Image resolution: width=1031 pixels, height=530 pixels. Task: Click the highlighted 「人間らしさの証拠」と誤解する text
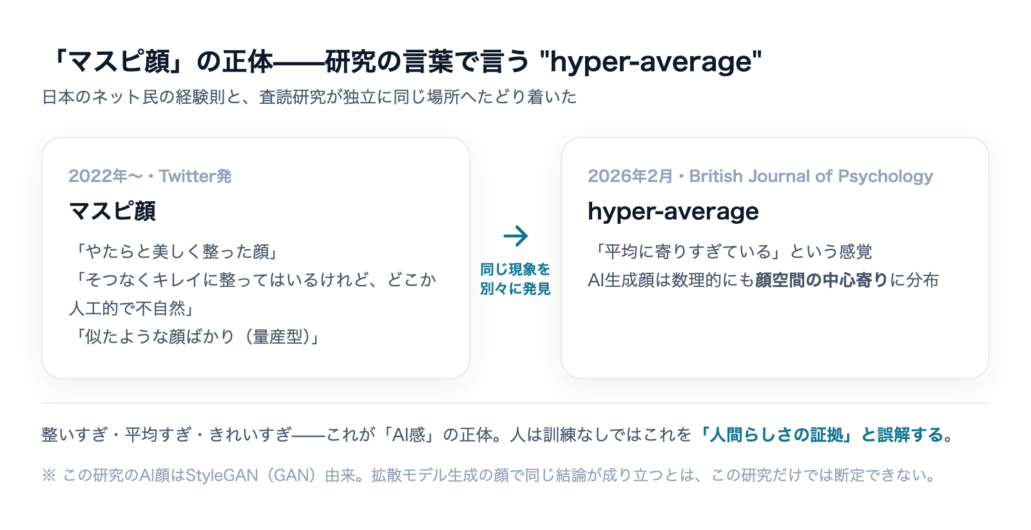[x=826, y=435]
